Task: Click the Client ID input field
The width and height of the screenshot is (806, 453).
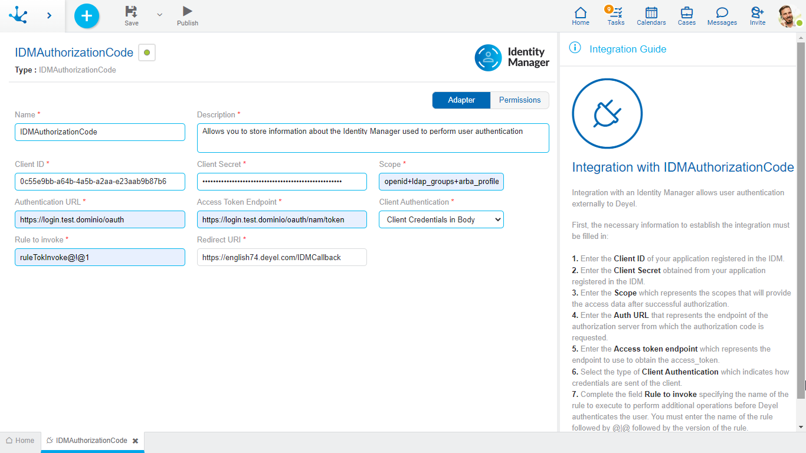Action: click(x=100, y=182)
